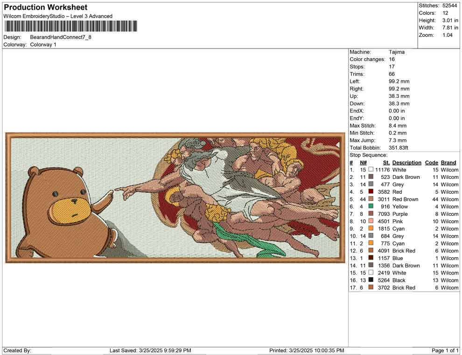The image size is (462, 355).
Task: Click the Total Bobbin value 351.83ft
Action: 399,148
